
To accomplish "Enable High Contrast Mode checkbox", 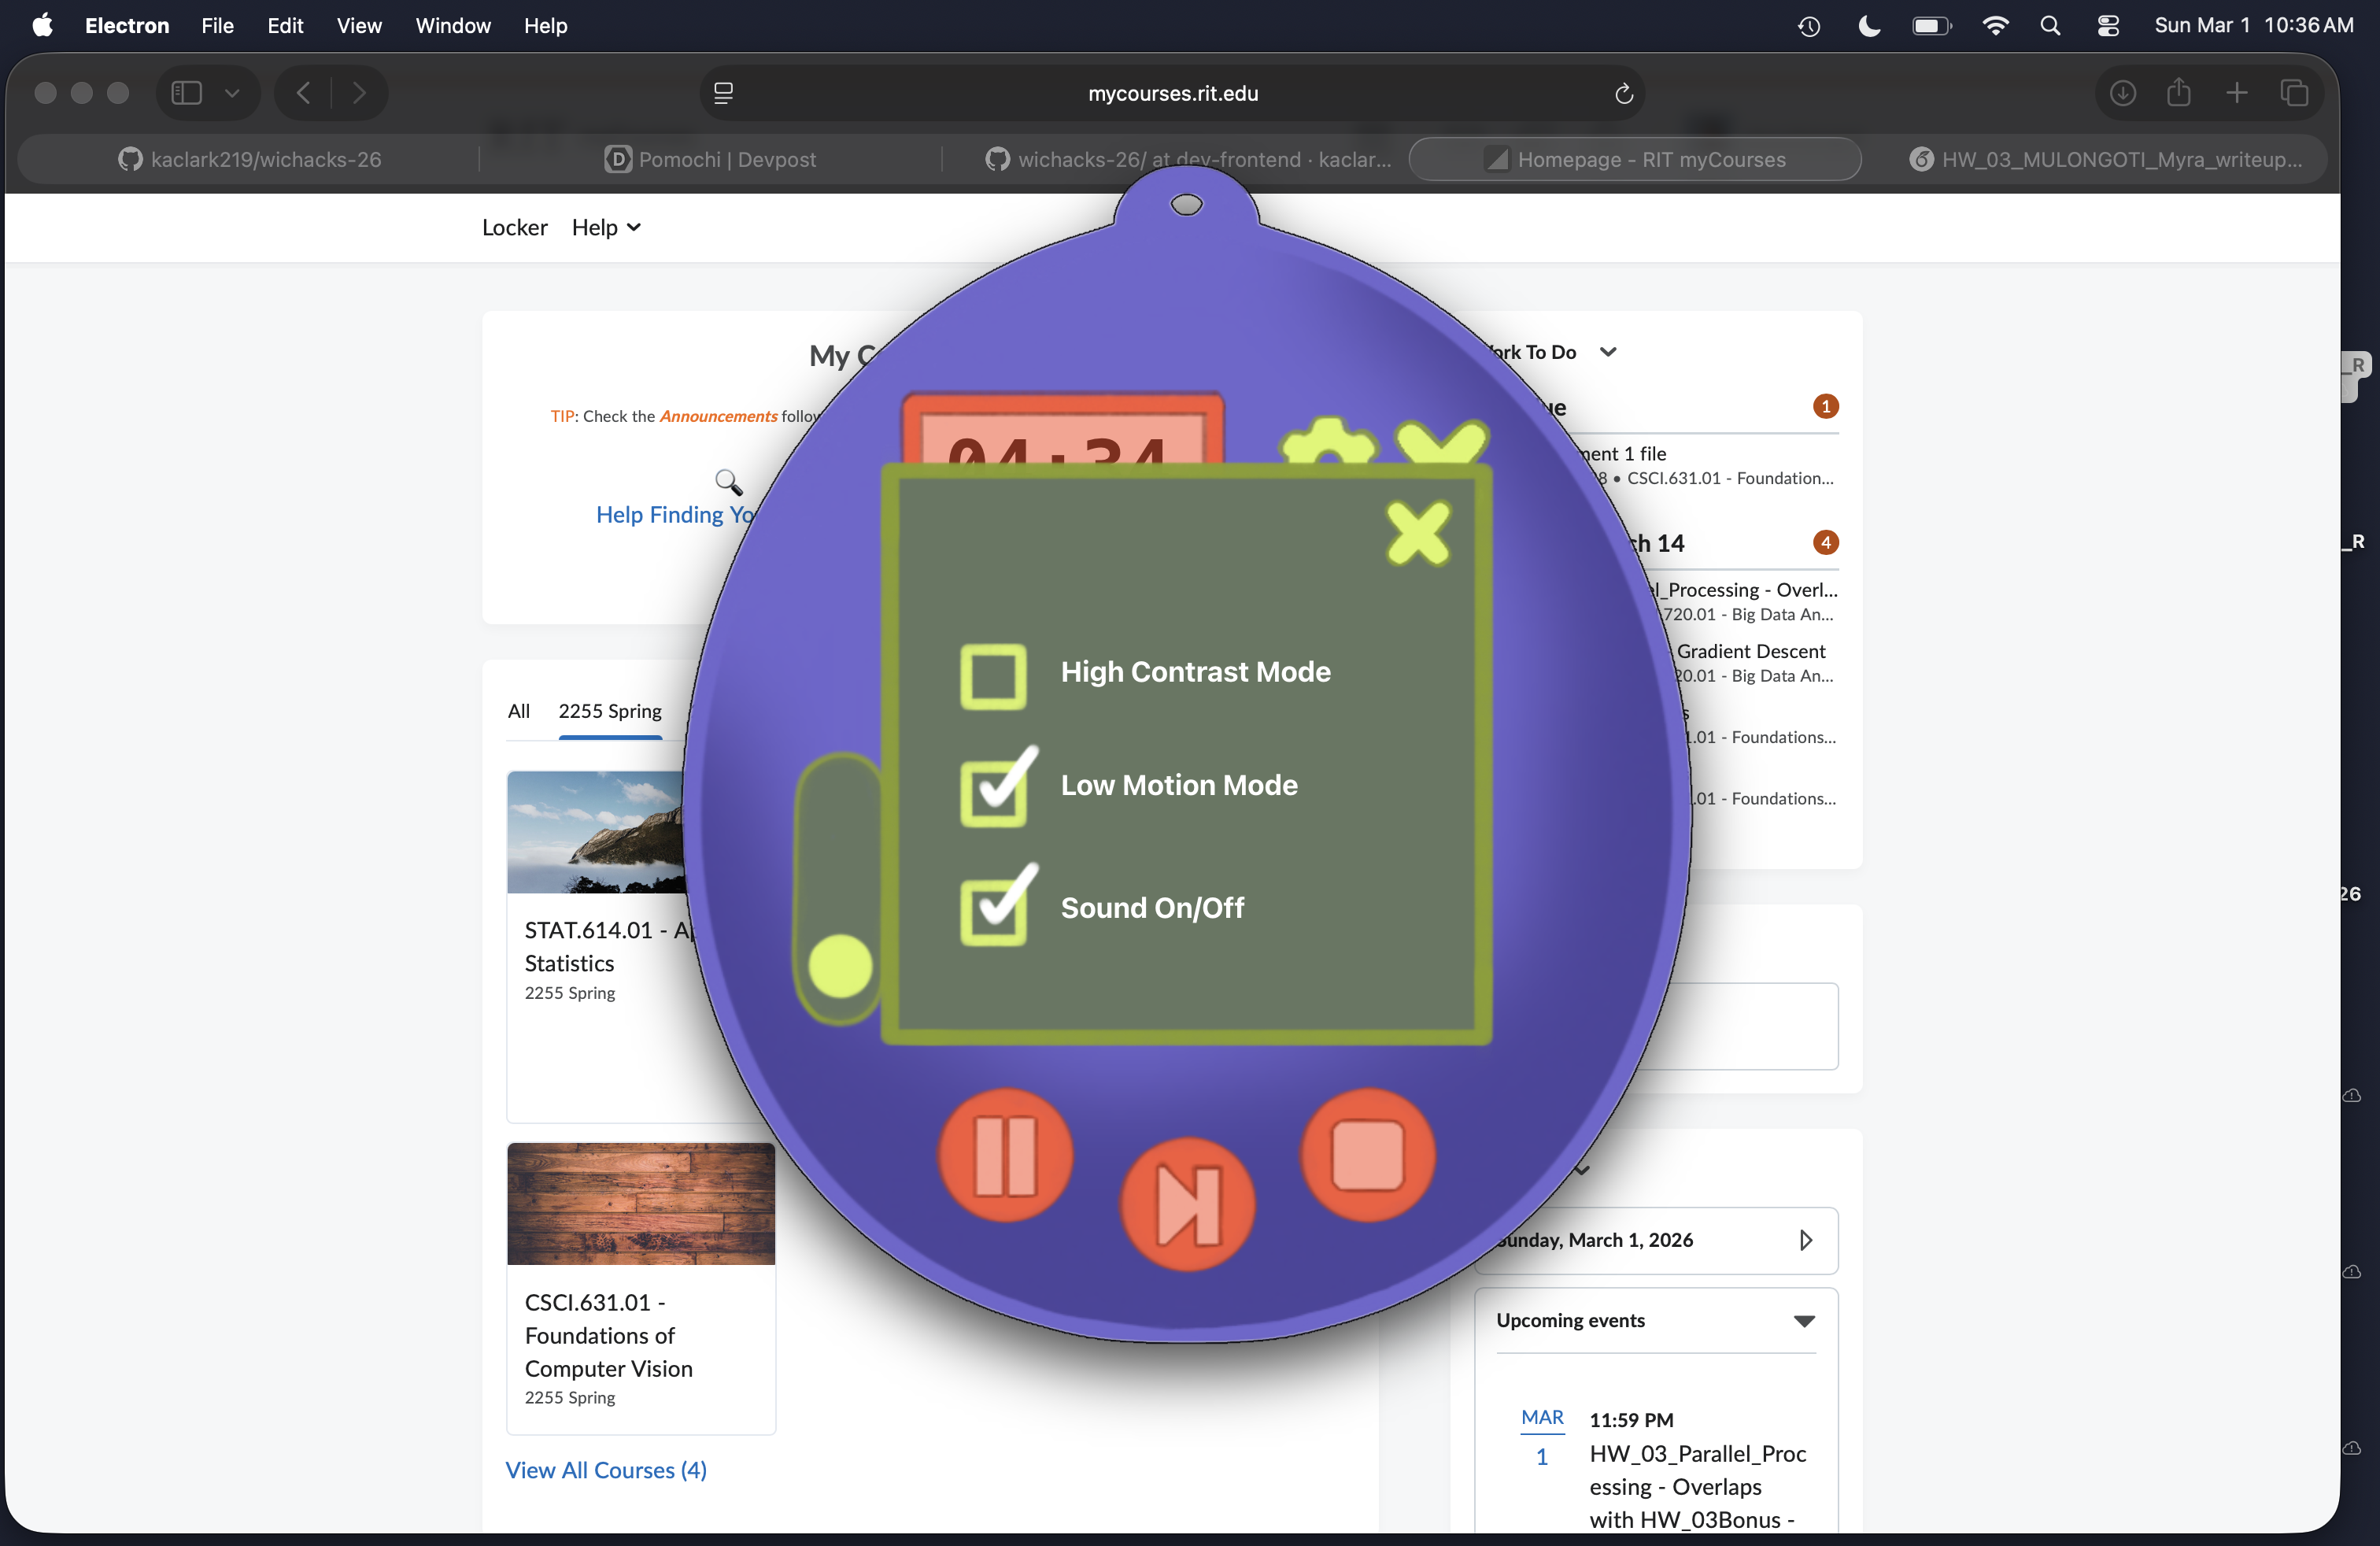I will 993,676.
